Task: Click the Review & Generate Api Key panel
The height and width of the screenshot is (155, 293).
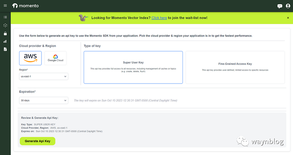Action: coord(152,130)
